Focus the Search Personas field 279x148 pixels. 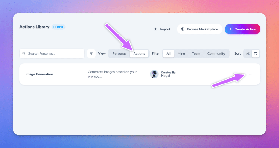[52, 53]
